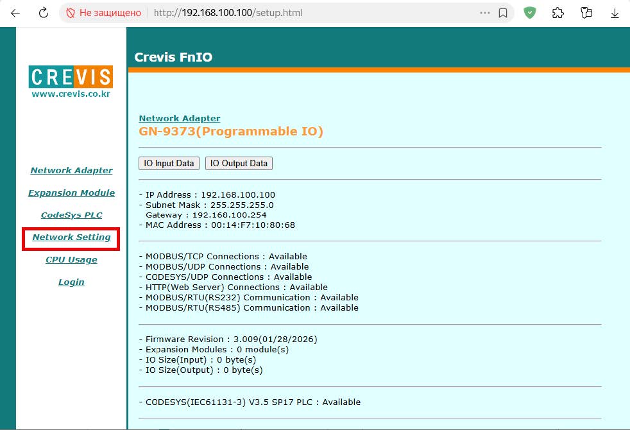Click the Network Adapter heading link
The image size is (630, 430).
(x=180, y=119)
